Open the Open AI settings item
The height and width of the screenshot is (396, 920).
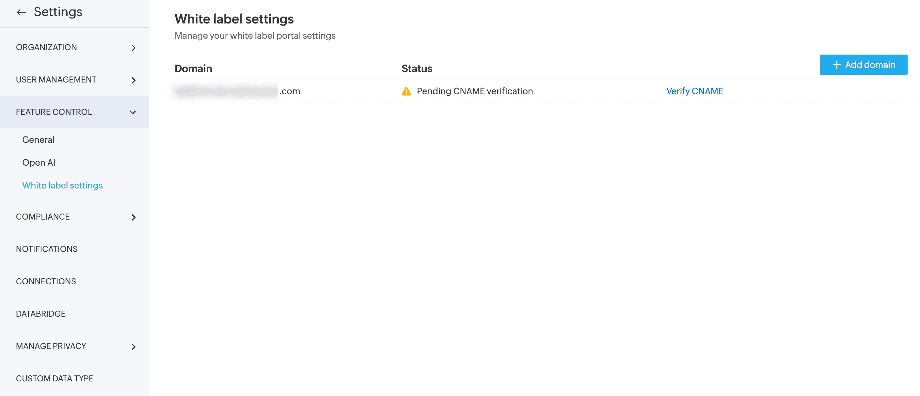[39, 162]
